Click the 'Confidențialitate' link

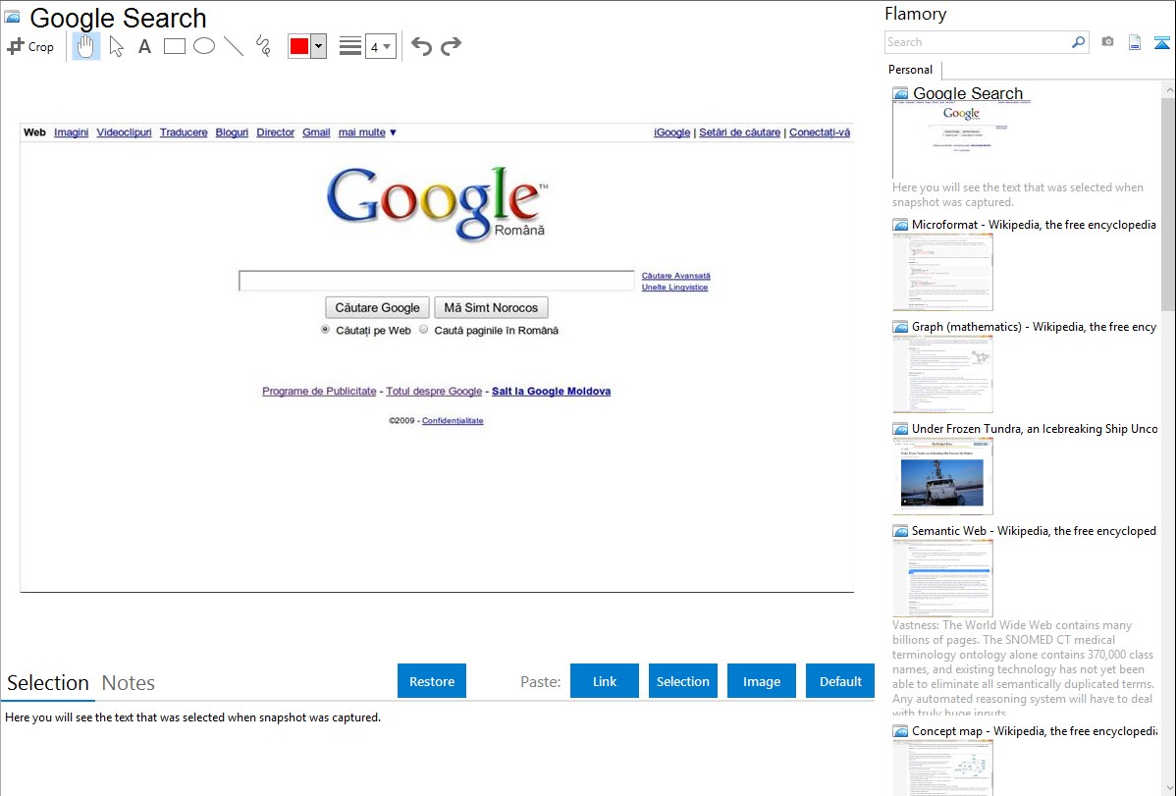pyautogui.click(x=453, y=421)
